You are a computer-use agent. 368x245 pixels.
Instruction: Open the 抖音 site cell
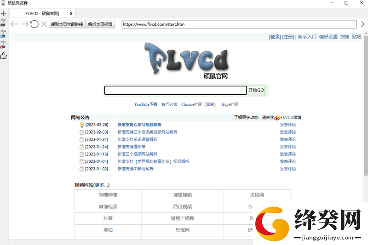108,218
